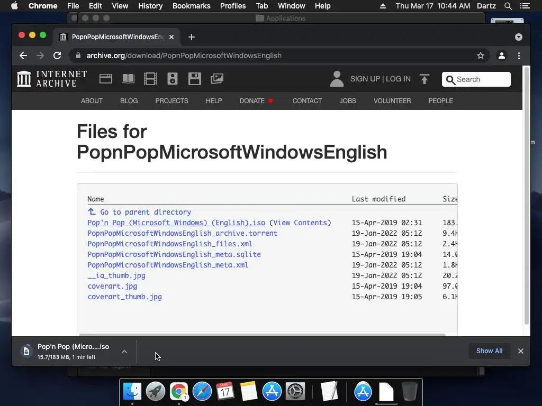Open Safari from the dock

coord(202,391)
